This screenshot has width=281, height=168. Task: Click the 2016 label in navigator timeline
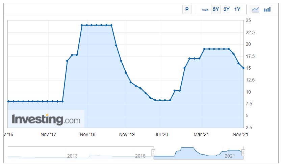click(140, 156)
